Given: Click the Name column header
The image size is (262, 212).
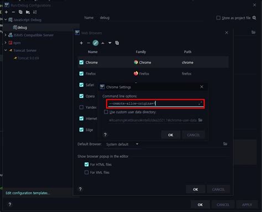Looking at the screenshot, I should click(93, 52).
